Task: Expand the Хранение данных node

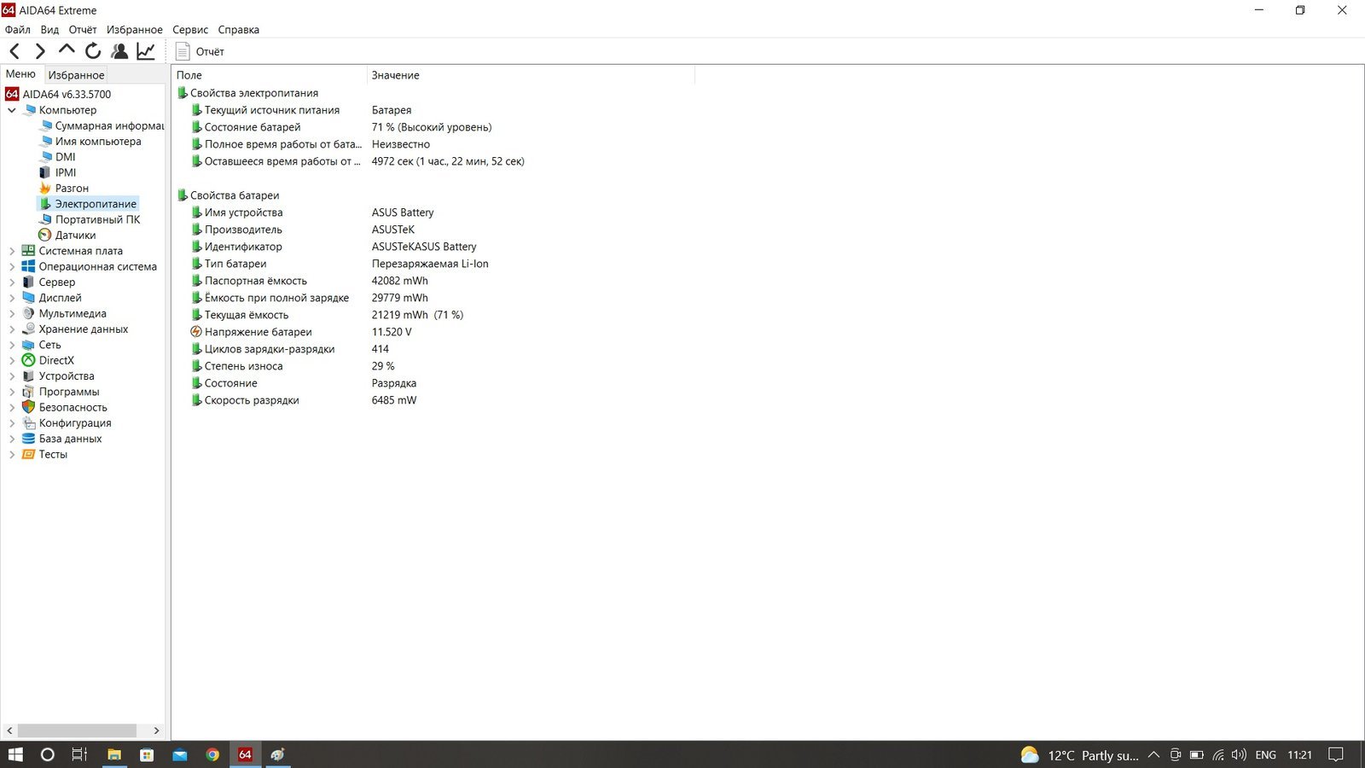Action: 12,329
